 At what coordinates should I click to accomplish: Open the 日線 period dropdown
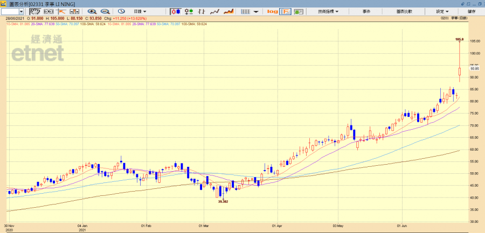[141, 11]
